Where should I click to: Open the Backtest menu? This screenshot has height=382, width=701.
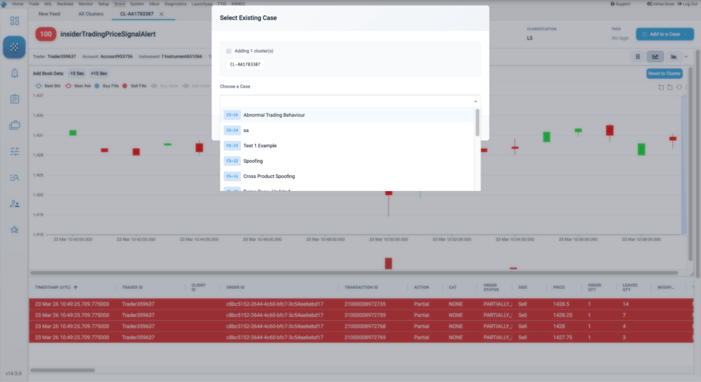65,3
